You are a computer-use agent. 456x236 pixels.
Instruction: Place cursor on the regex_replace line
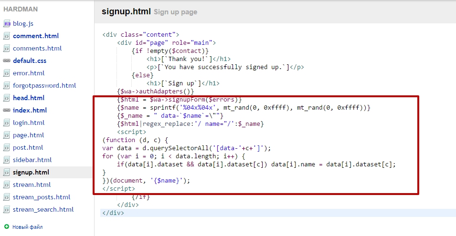tap(191, 124)
